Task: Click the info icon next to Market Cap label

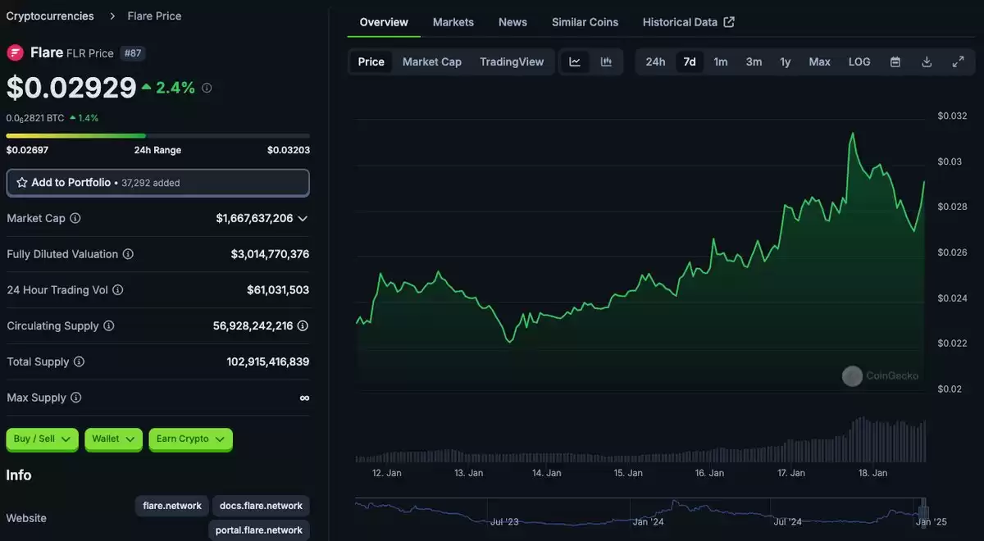Action: tap(75, 218)
